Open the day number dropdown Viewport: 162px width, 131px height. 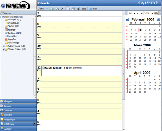click(x=140, y=13)
